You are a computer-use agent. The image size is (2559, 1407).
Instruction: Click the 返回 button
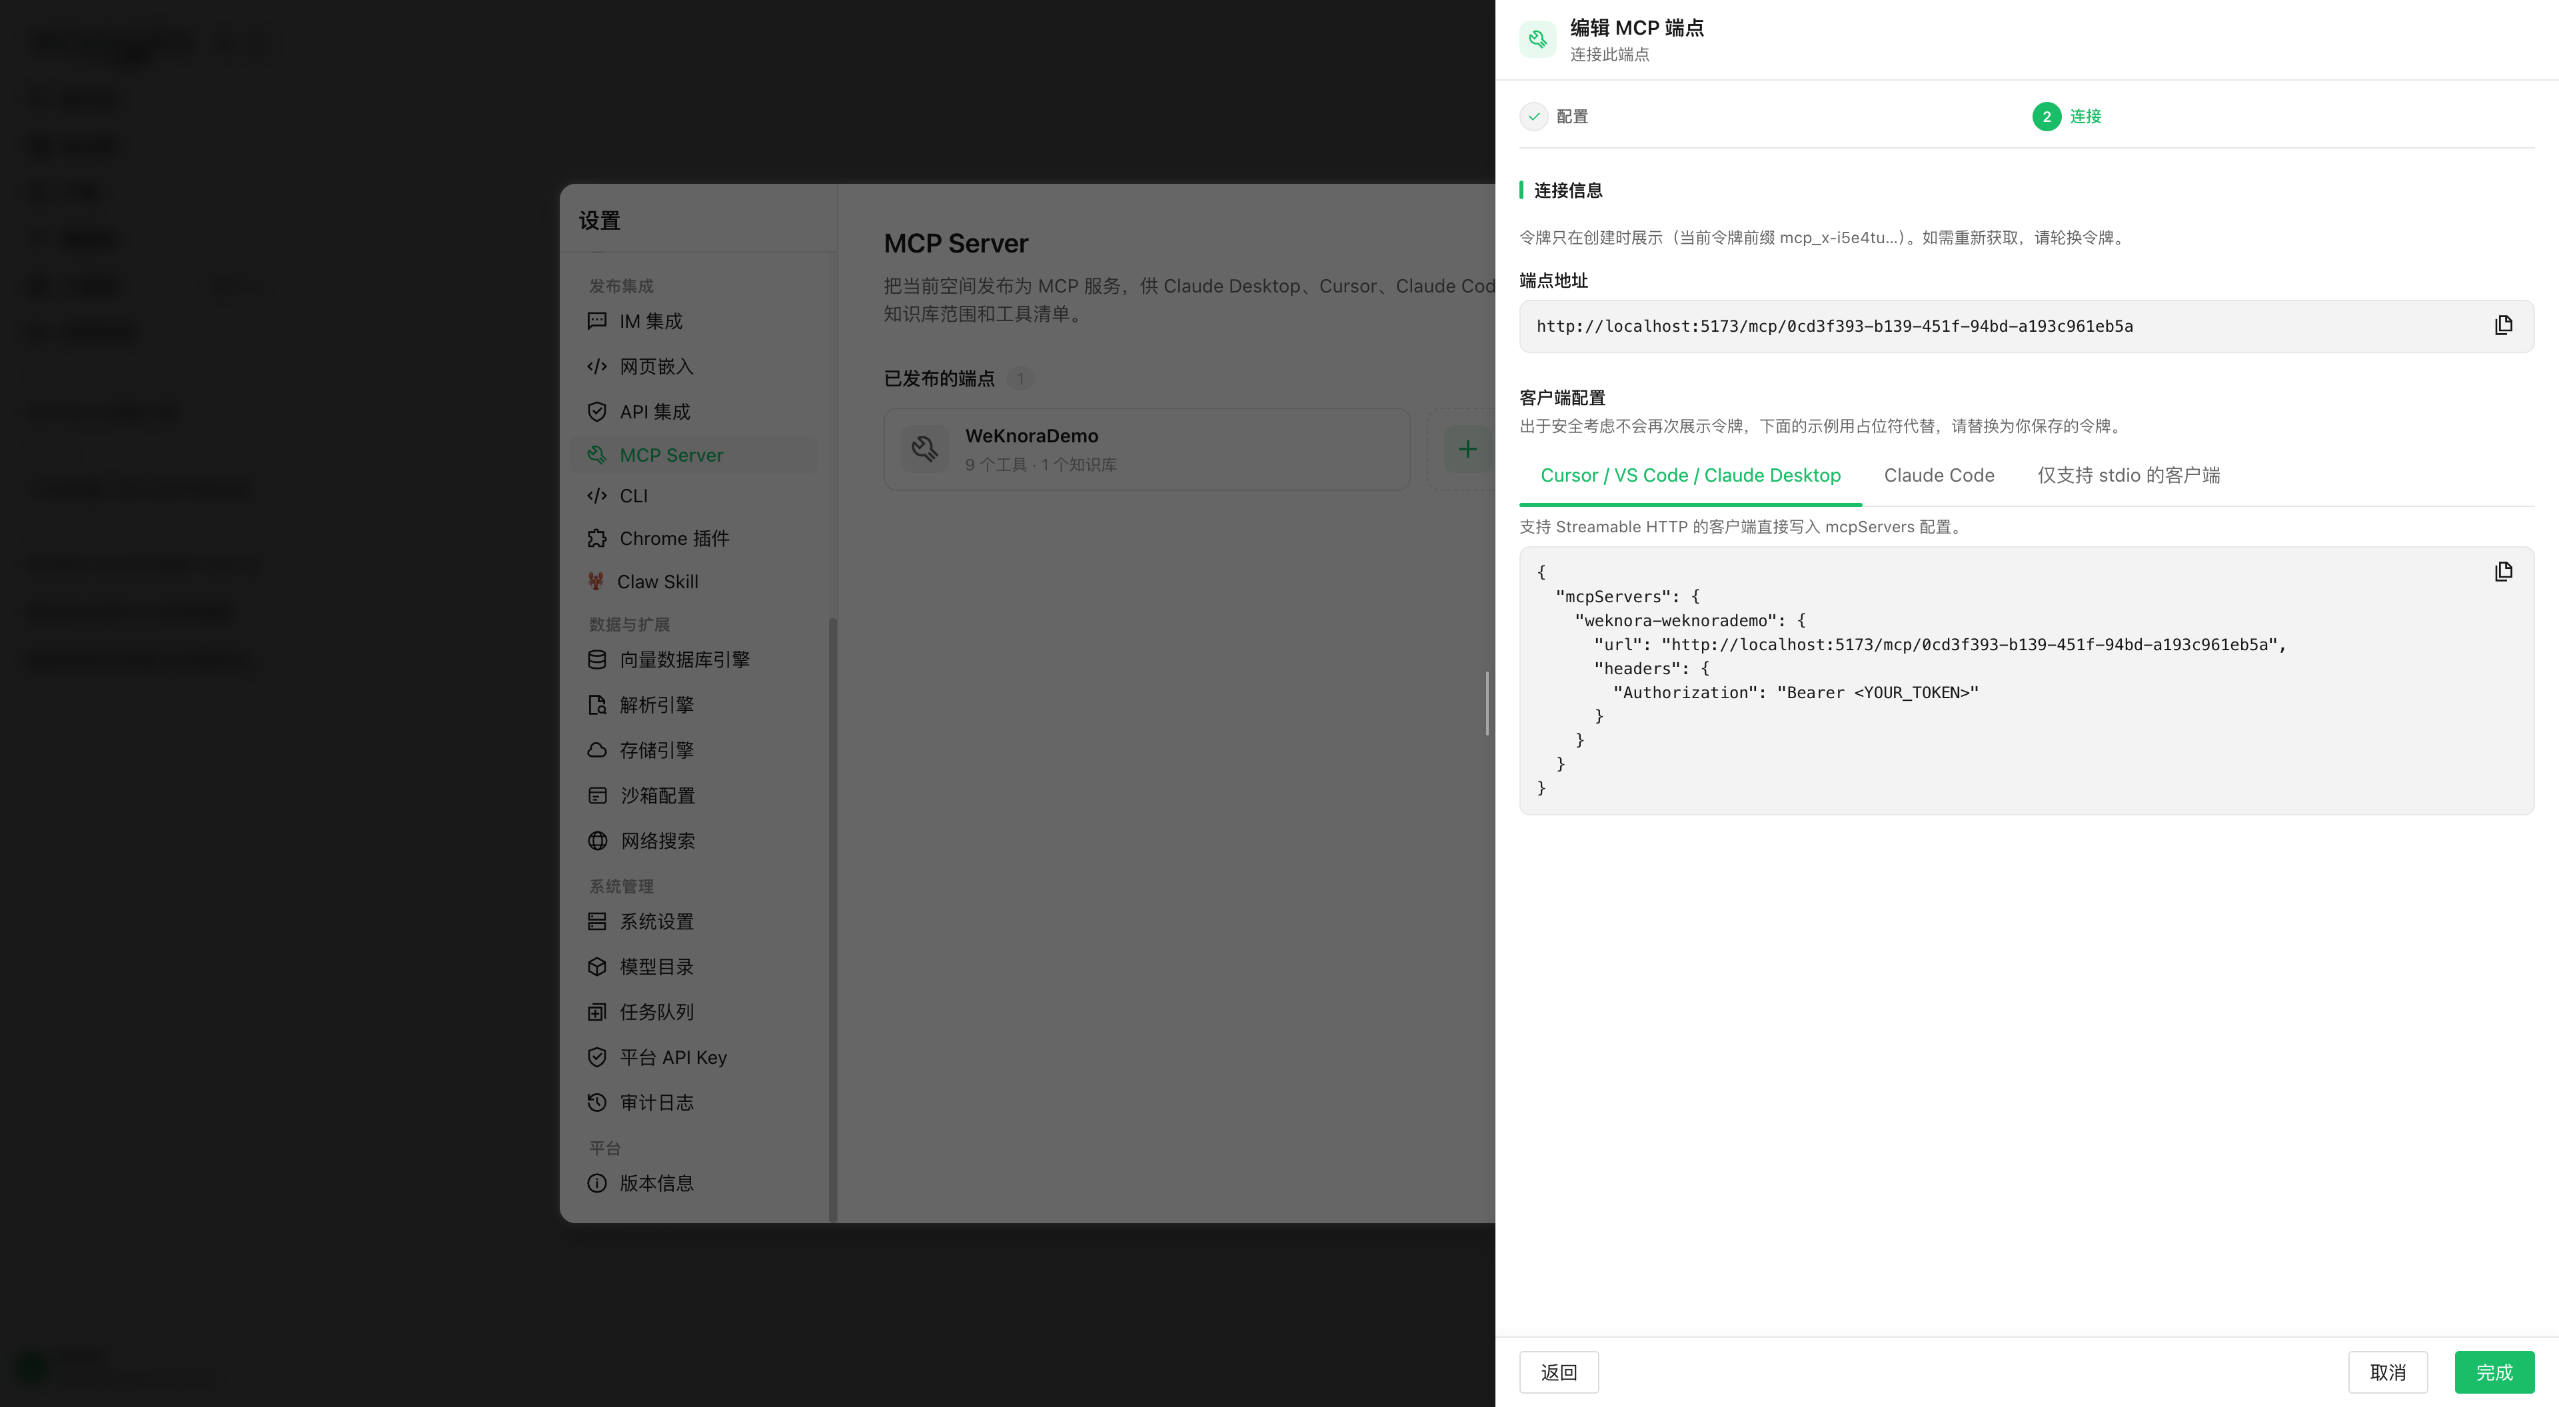1559,1372
